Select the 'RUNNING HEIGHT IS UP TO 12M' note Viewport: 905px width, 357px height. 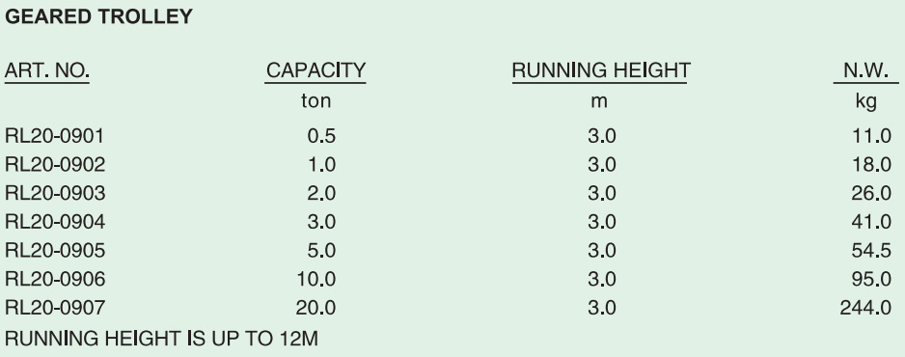point(162,339)
